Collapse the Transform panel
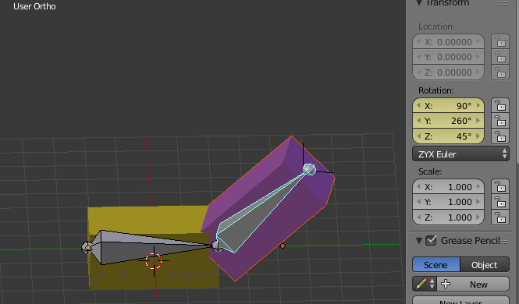The height and width of the screenshot is (304, 519). tap(419, 3)
